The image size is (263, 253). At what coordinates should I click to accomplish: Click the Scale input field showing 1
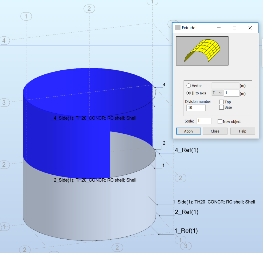pyautogui.click(x=203, y=121)
